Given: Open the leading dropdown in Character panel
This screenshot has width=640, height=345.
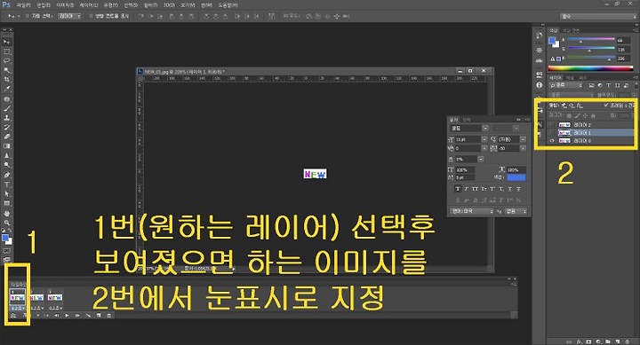Looking at the screenshot, I should 523,139.
